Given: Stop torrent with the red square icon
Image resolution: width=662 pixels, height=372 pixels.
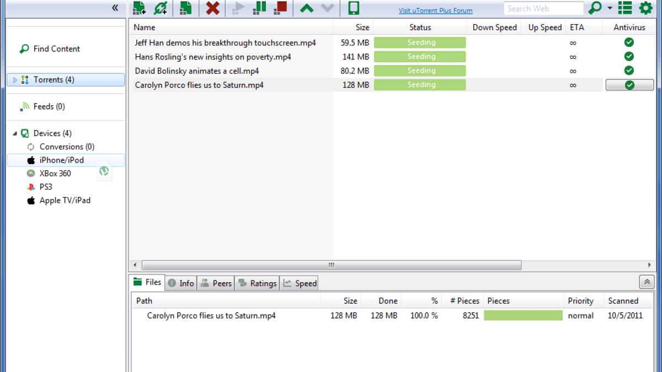Looking at the screenshot, I should (280, 7).
